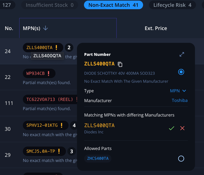Click the red alert icon on WP934CB
Viewport: 204px width, 175px height.
[48, 73]
